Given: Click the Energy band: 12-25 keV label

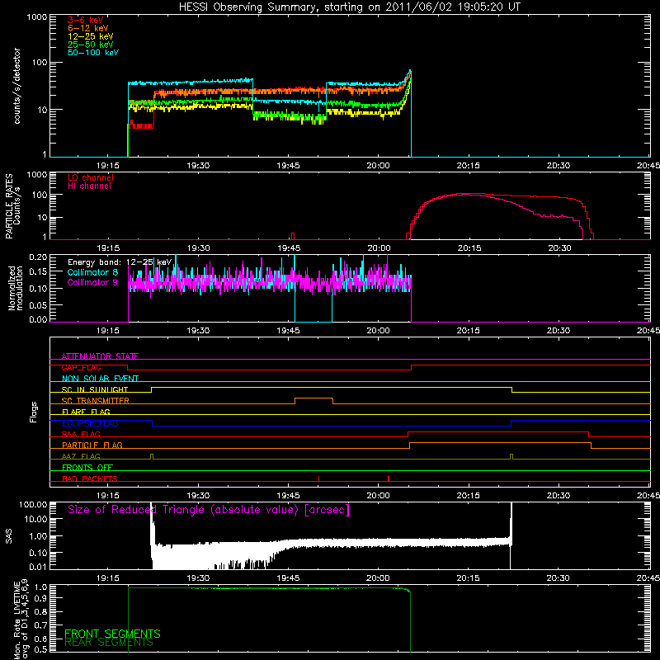Looking at the screenshot, I should [x=120, y=262].
